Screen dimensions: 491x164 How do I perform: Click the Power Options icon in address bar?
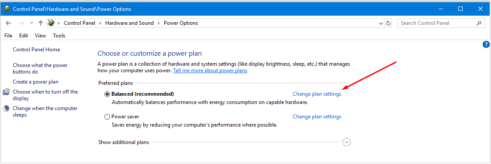(x=52, y=23)
